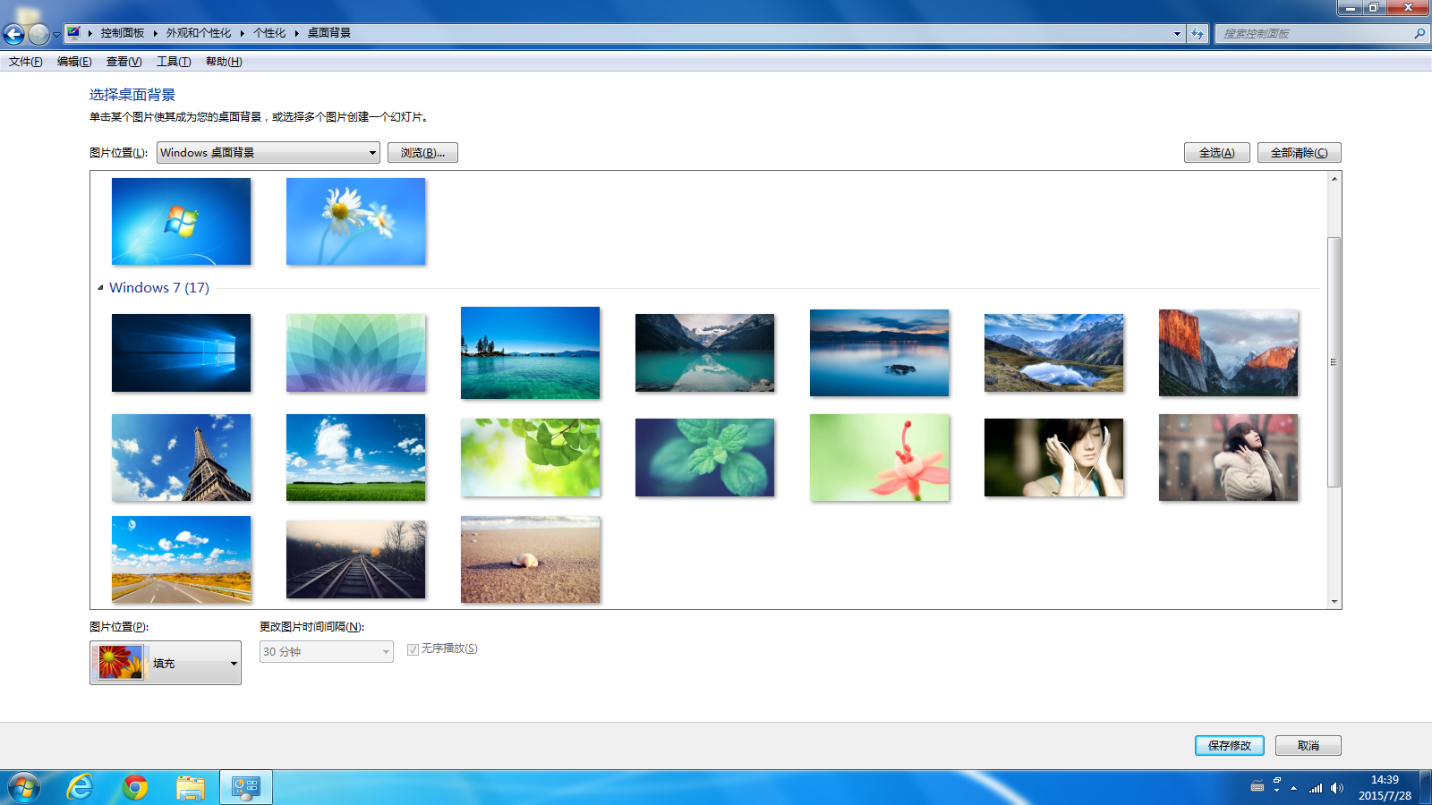Go to 外观和个性化 in breadcrumb
The width and height of the screenshot is (1432, 805).
[199, 33]
